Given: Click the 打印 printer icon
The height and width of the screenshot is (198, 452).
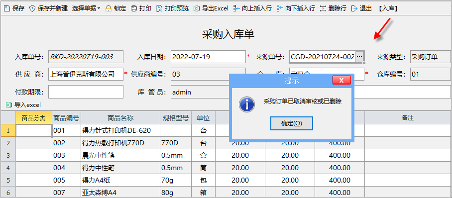Looking at the screenshot, I should click(x=133, y=8).
